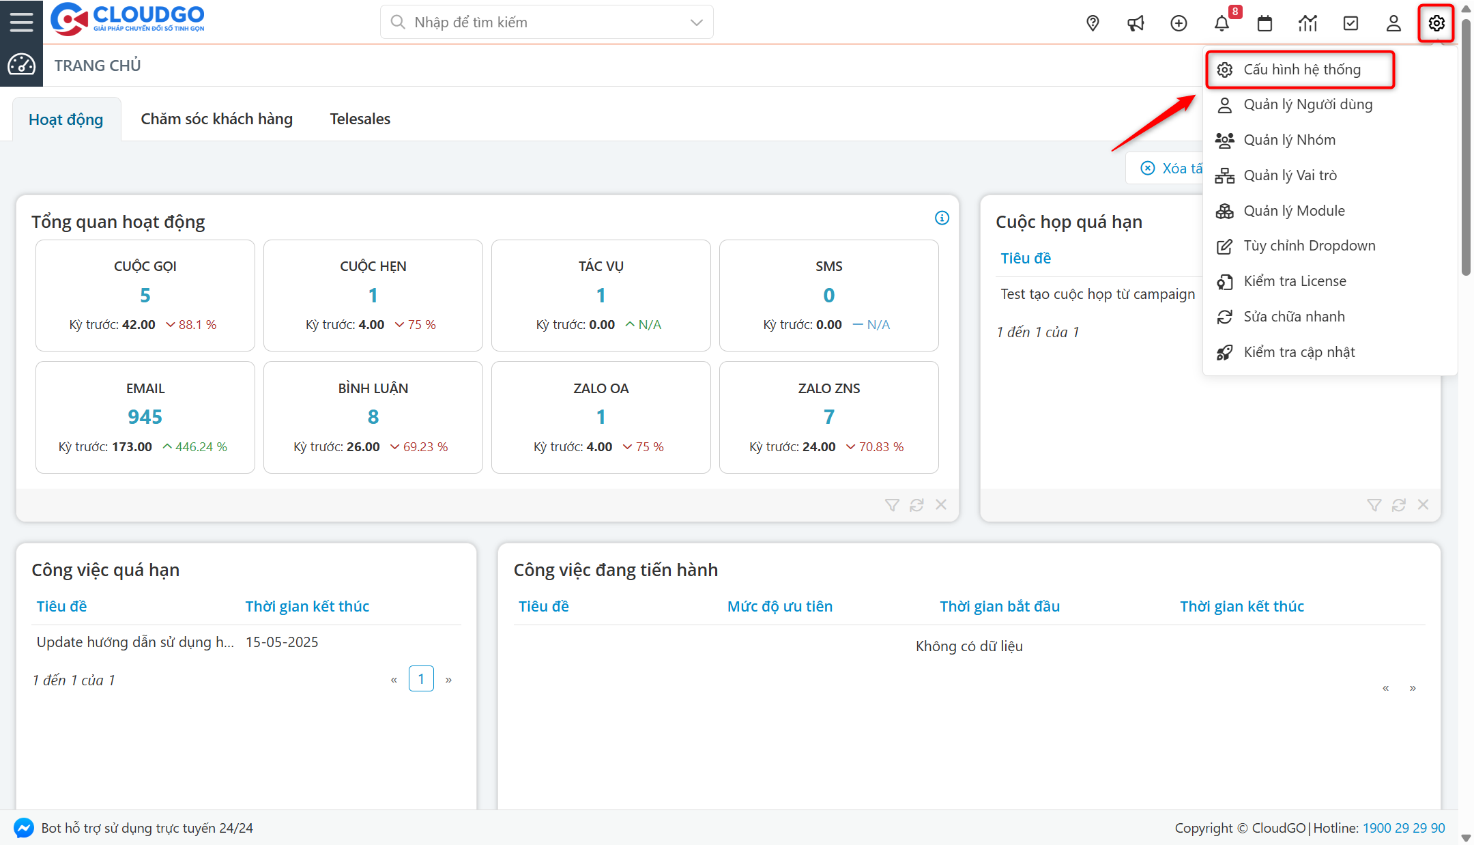Image resolution: width=1474 pixels, height=845 pixels.
Task: Select Quản lý Người dùng menu item
Action: click(x=1307, y=104)
